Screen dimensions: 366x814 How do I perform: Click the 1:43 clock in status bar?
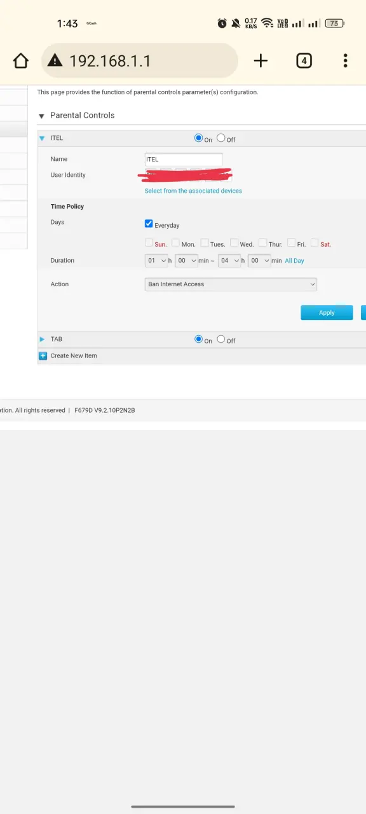pyautogui.click(x=67, y=24)
